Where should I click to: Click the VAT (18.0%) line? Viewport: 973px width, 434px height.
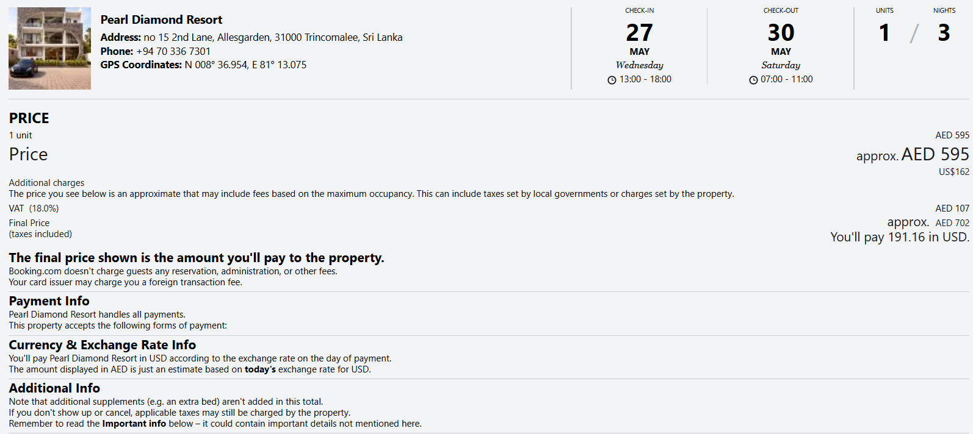tap(34, 208)
